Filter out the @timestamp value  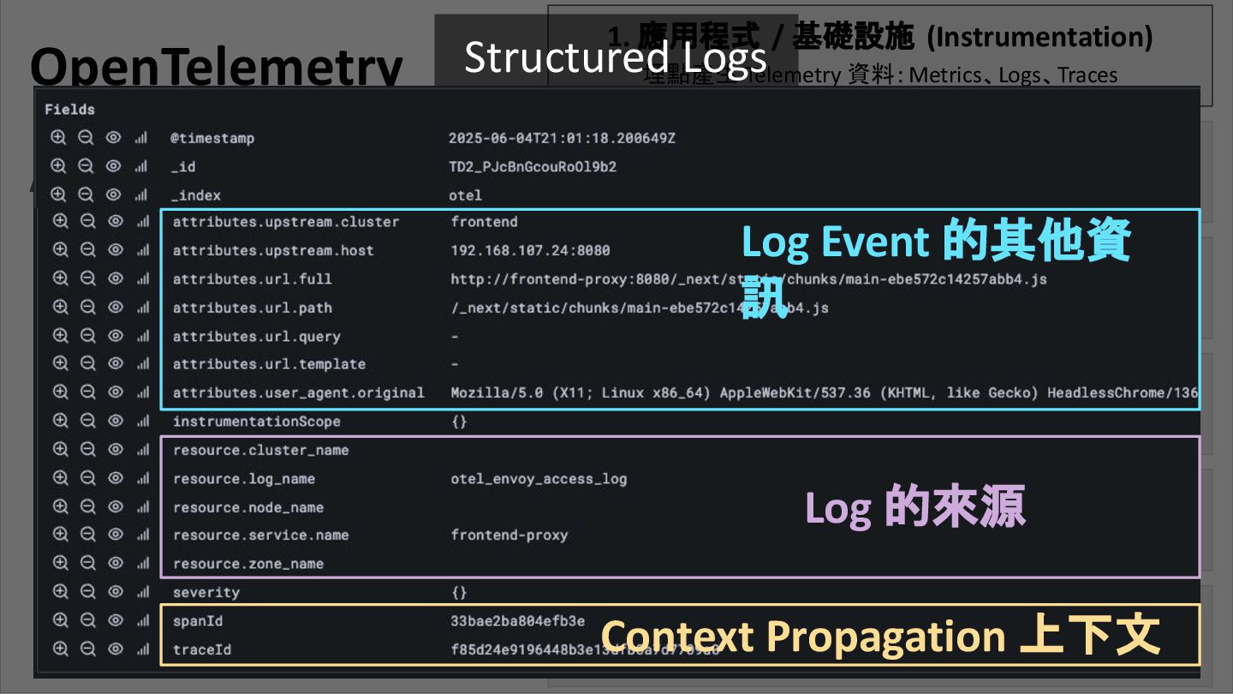coord(86,138)
